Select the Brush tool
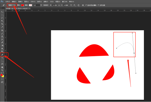This screenshot has height=102, width=151. (x=2, y=33)
